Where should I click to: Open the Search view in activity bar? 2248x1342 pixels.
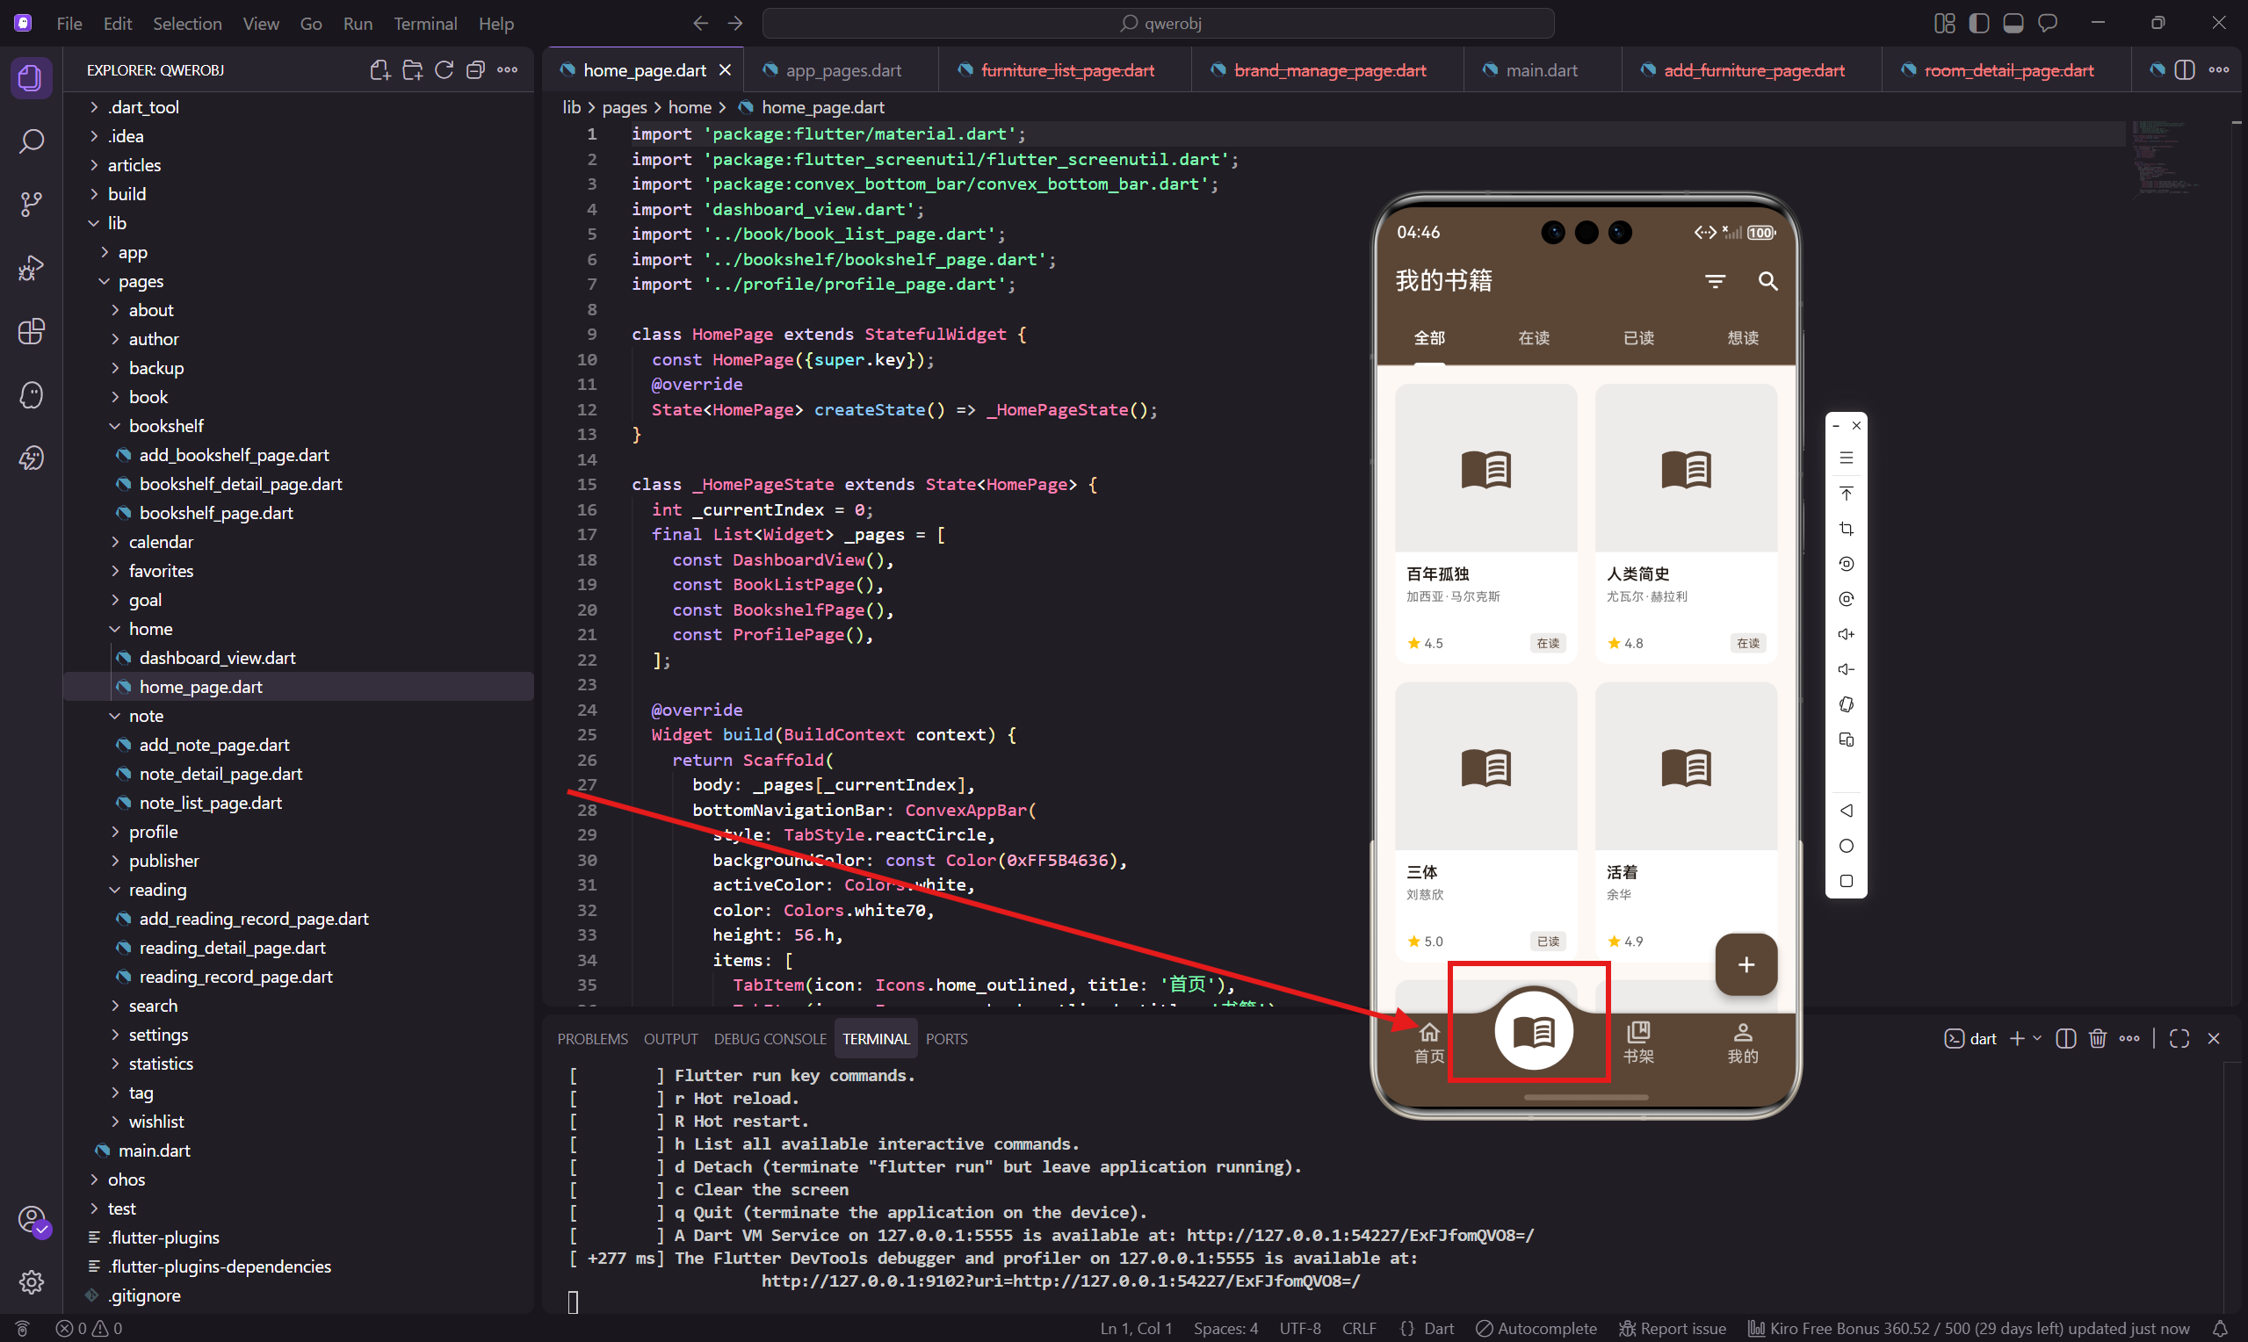(32, 141)
